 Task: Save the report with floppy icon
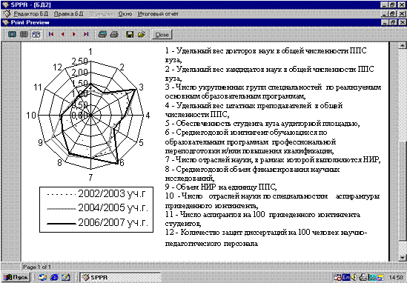(130, 34)
